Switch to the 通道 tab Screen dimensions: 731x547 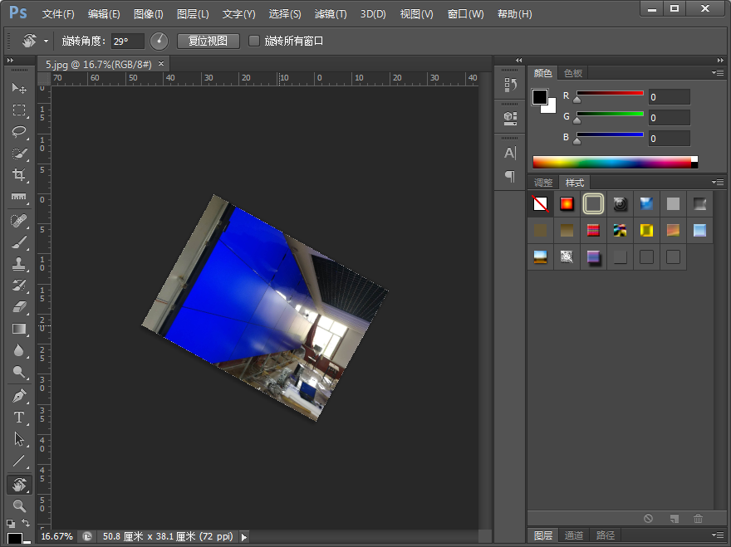click(574, 535)
